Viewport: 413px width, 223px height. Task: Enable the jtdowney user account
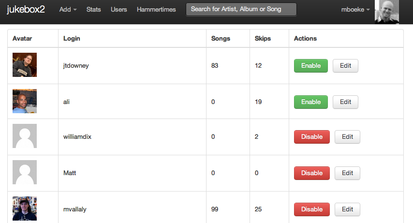pyautogui.click(x=311, y=66)
